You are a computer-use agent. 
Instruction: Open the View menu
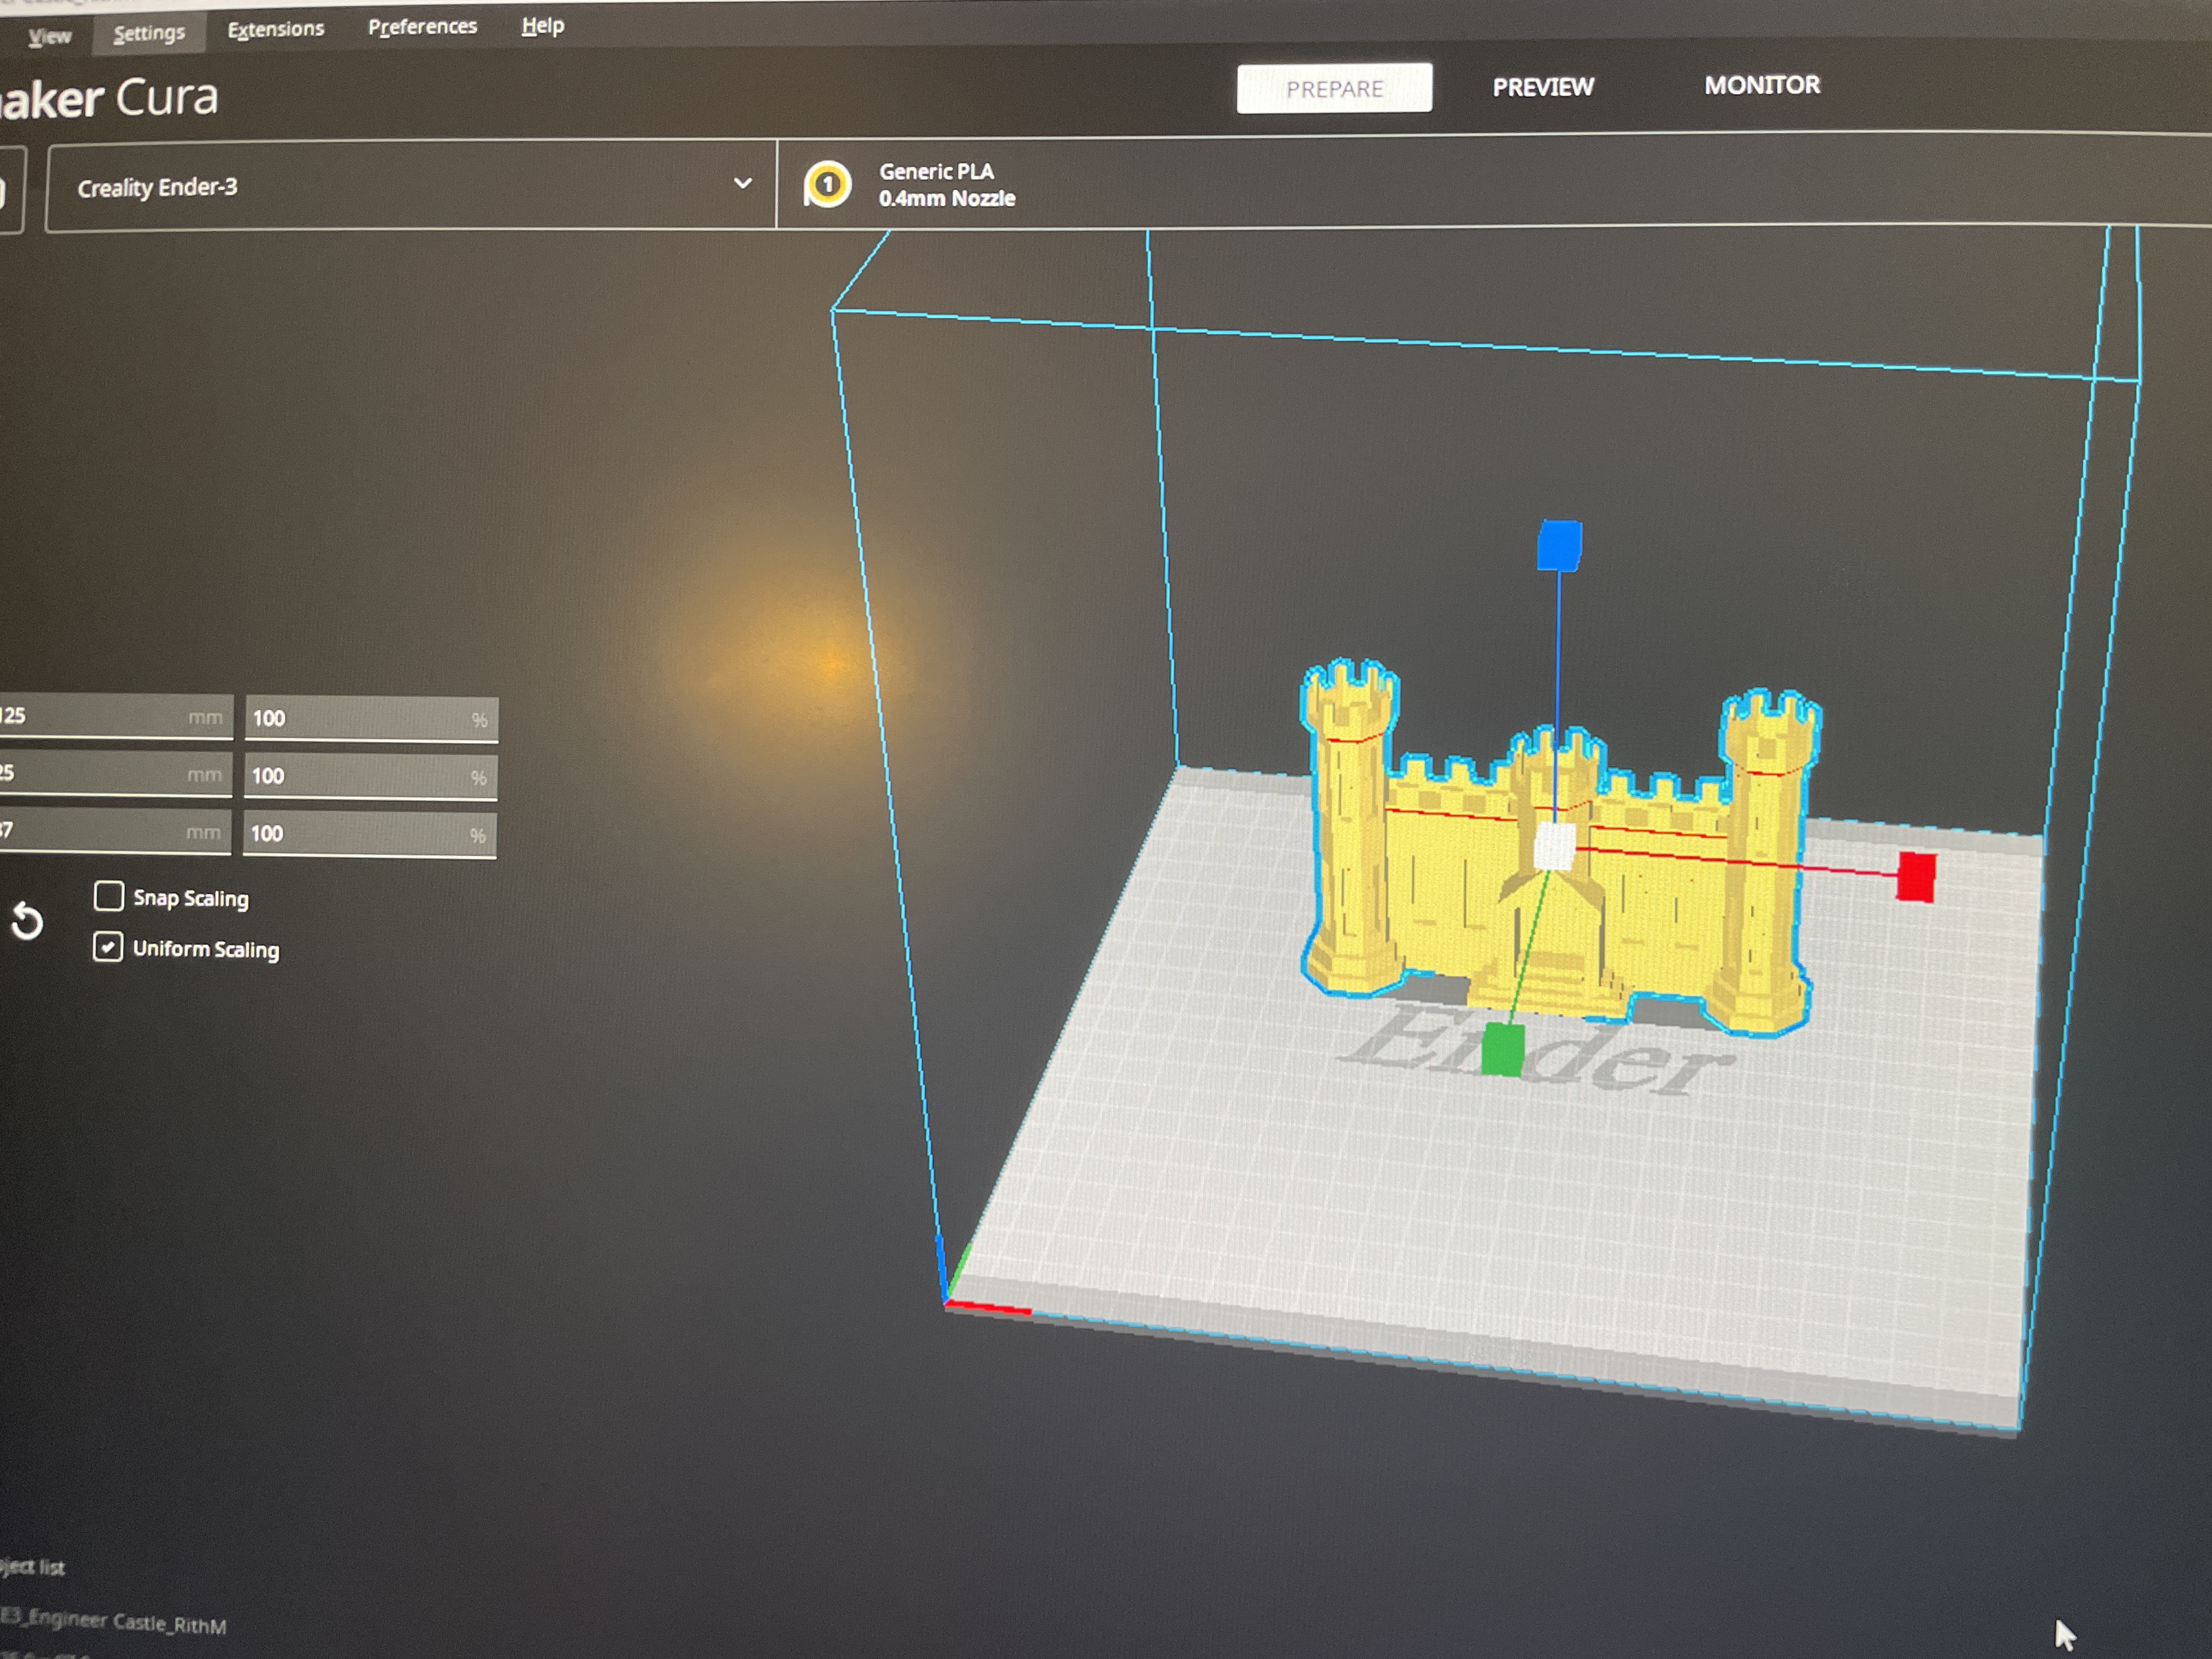pyautogui.click(x=49, y=37)
